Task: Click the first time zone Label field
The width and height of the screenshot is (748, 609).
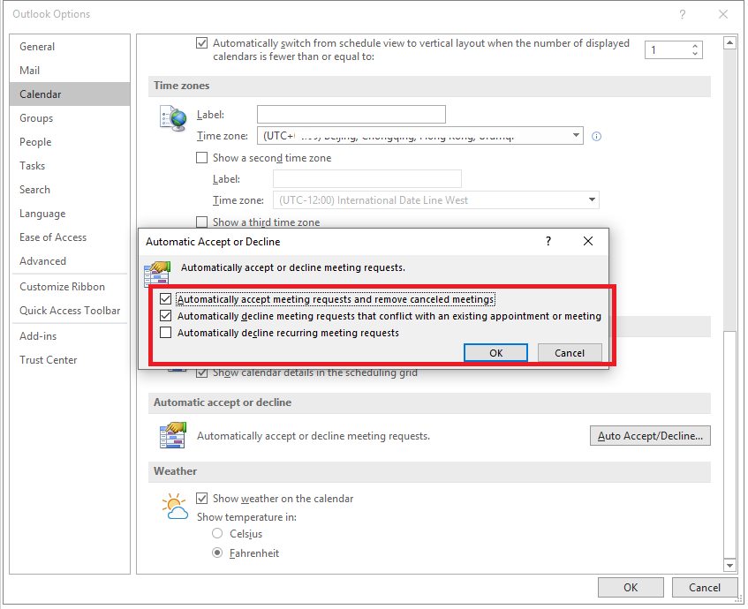Action: point(351,115)
